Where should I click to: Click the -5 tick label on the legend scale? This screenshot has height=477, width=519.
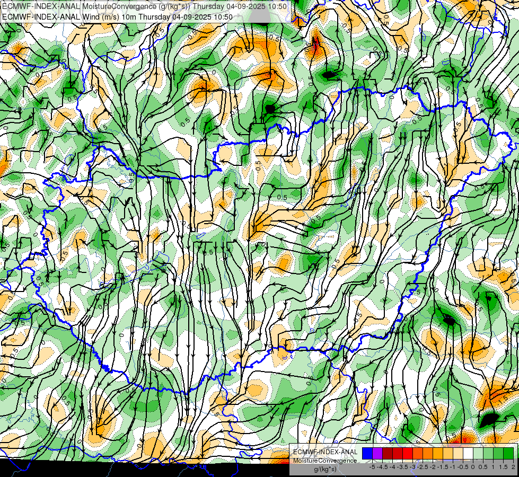click(x=372, y=467)
